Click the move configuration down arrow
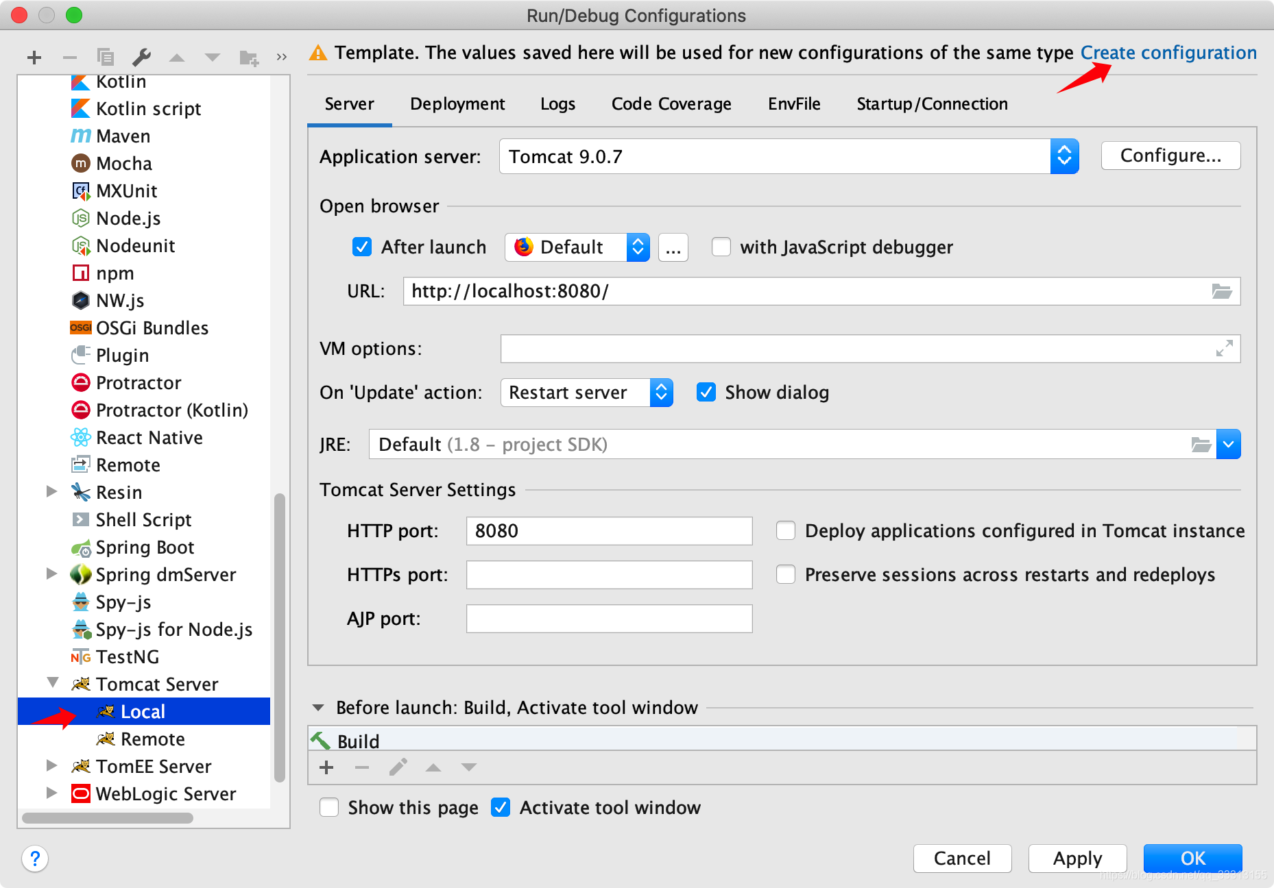Screen dimensions: 1274x888 213,58
